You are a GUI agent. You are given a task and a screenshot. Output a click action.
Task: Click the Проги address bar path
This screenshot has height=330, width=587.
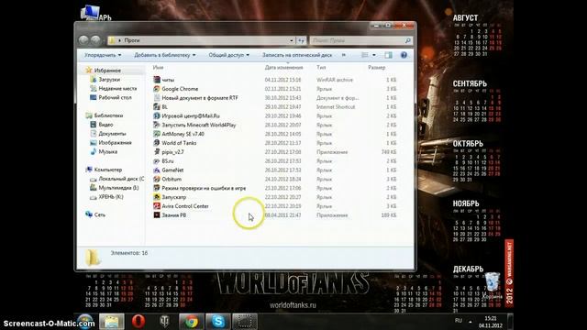point(132,40)
